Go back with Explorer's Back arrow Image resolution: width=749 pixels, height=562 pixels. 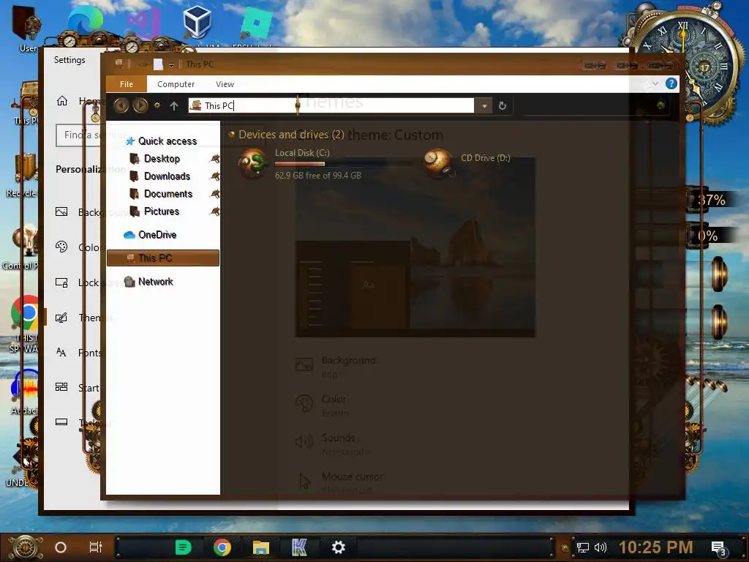[x=121, y=105]
